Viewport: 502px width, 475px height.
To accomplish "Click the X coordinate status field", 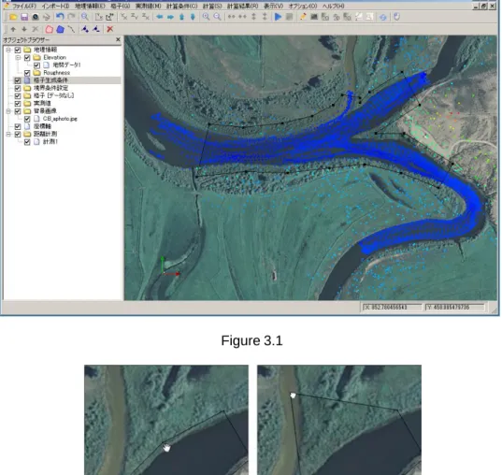I will click(x=392, y=308).
